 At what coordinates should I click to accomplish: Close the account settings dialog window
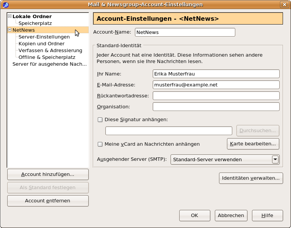click(284, 5)
